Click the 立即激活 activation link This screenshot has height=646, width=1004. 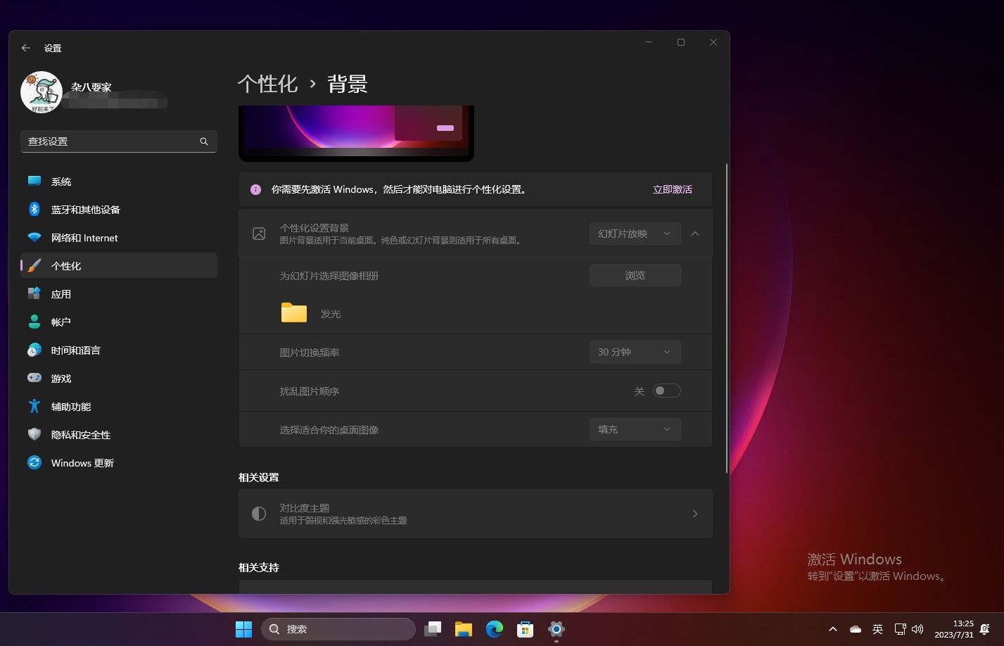point(672,189)
